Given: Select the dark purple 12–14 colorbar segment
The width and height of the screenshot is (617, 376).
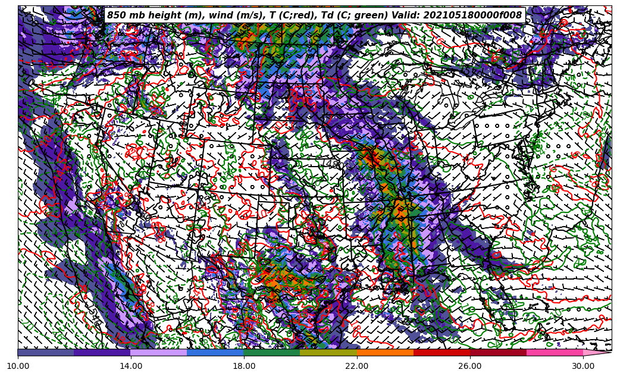Looking at the screenshot, I should (102, 352).
